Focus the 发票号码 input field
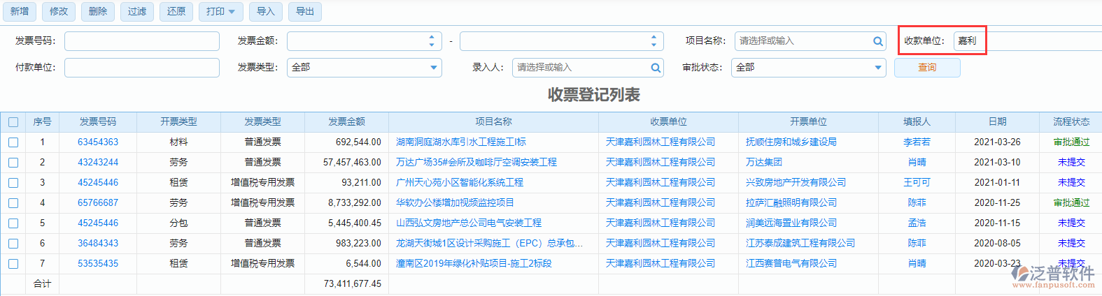This screenshot has height=296, width=1102. point(142,41)
